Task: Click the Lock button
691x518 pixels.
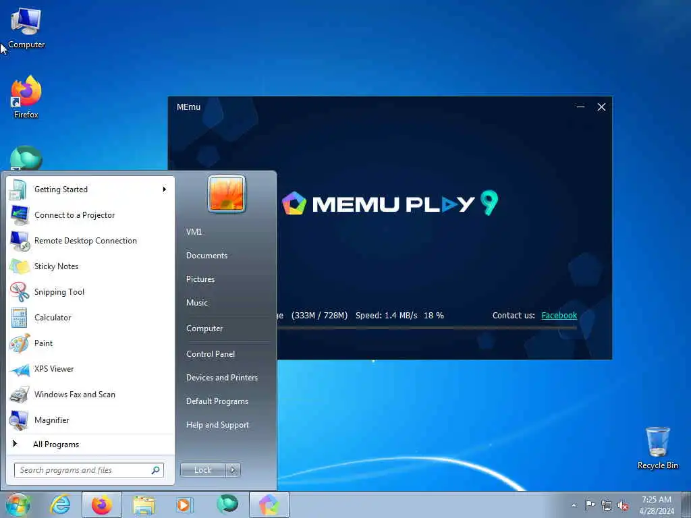Action: (203, 470)
